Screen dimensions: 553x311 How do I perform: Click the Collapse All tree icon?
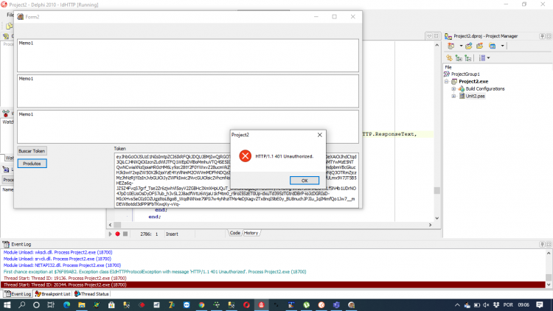pos(468,57)
